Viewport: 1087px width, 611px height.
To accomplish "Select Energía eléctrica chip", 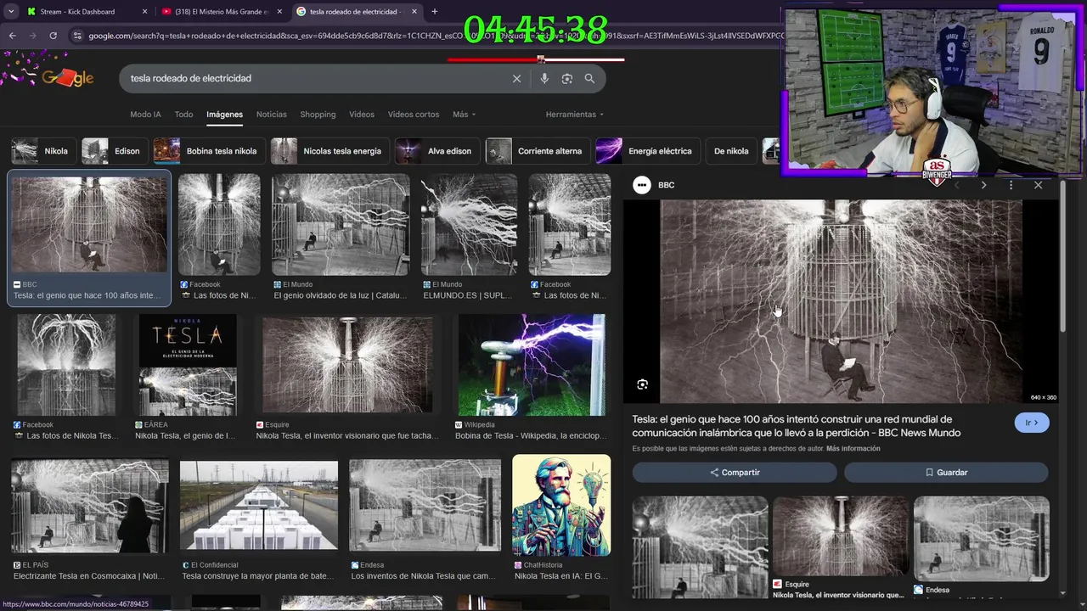I will [x=648, y=151].
